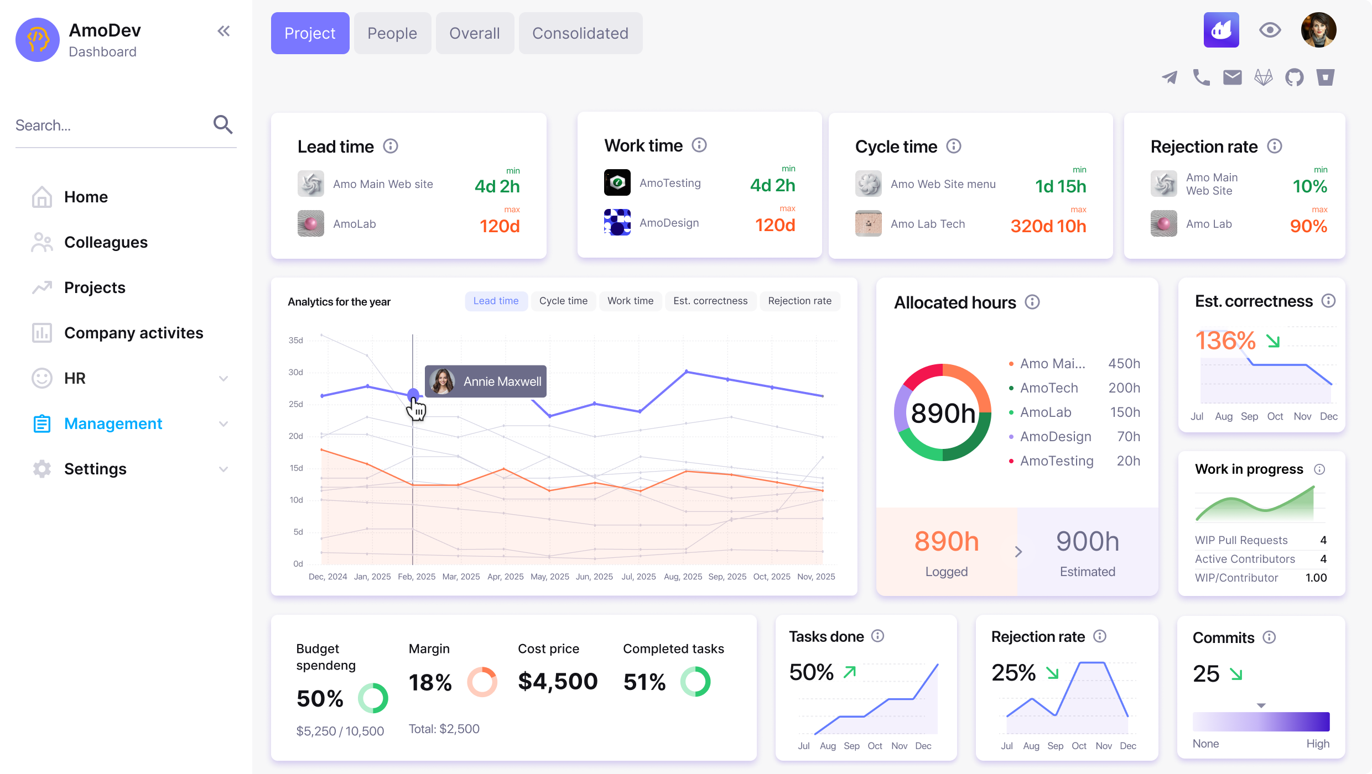This screenshot has width=1372, height=774.
Task: Show Lead time info tooltip icon
Action: tap(391, 146)
